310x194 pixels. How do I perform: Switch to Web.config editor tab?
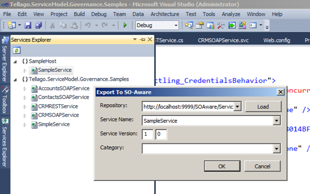tap(277, 40)
